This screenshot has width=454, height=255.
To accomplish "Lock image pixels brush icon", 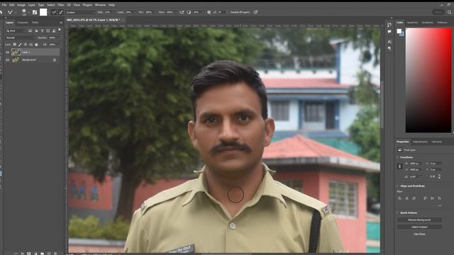I will click(x=20, y=45).
